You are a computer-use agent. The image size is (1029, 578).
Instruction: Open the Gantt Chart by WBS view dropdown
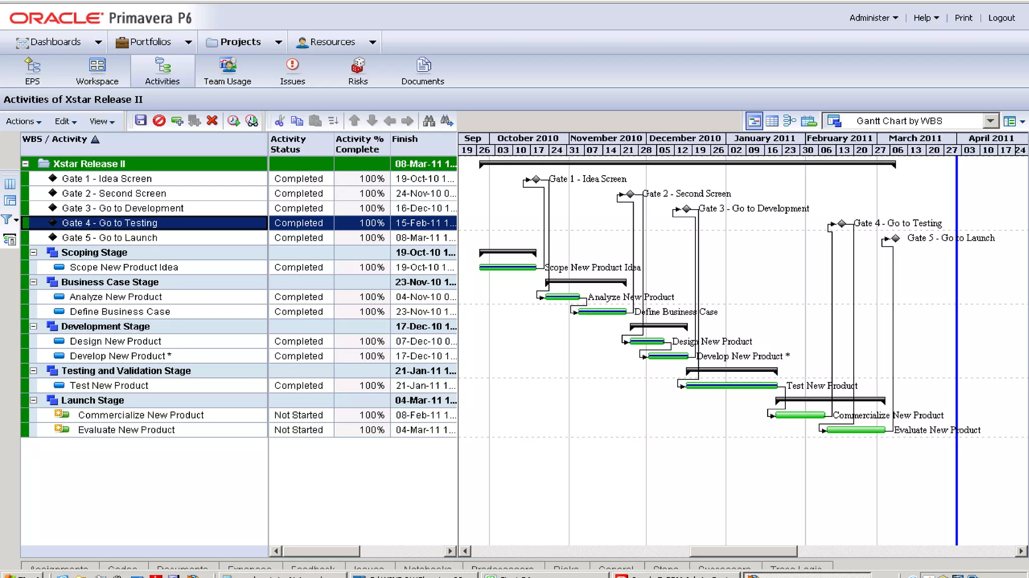pos(990,121)
